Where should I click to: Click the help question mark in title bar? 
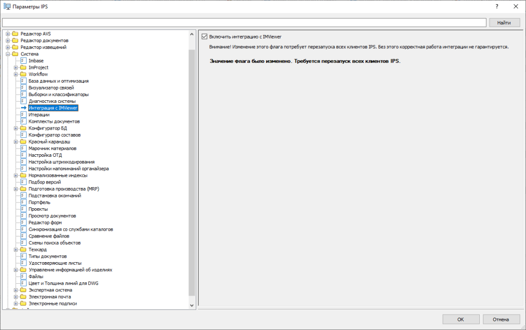coord(497,6)
